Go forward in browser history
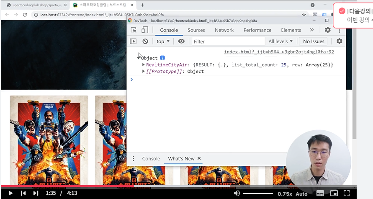The width and height of the screenshot is (373, 199). point(16,15)
